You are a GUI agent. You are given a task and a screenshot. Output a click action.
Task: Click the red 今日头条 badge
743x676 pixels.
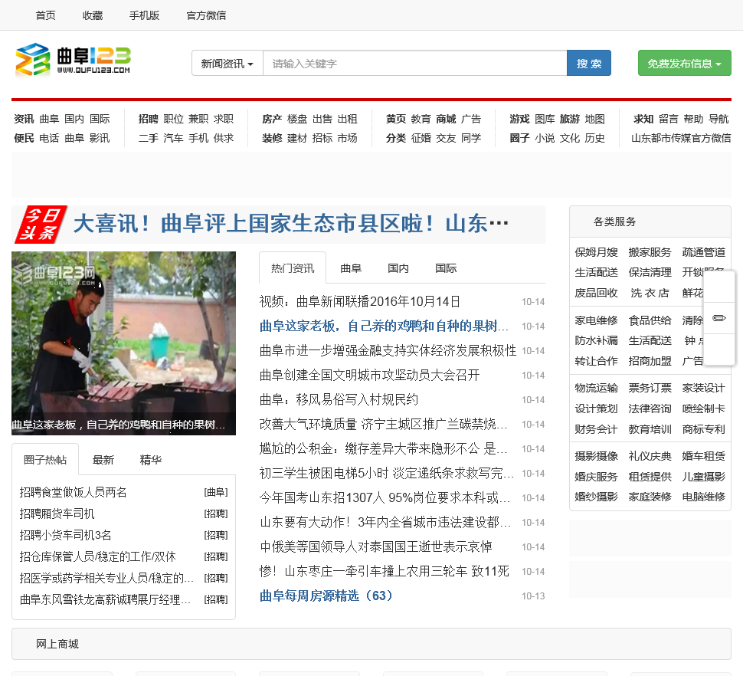tap(41, 225)
